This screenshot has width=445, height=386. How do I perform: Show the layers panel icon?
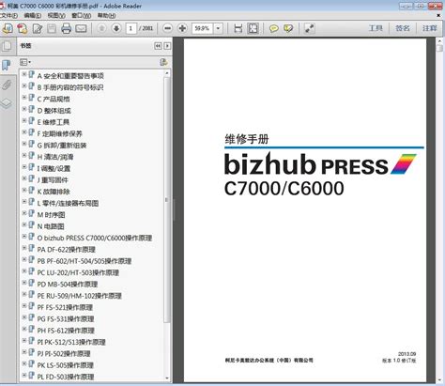(x=7, y=103)
